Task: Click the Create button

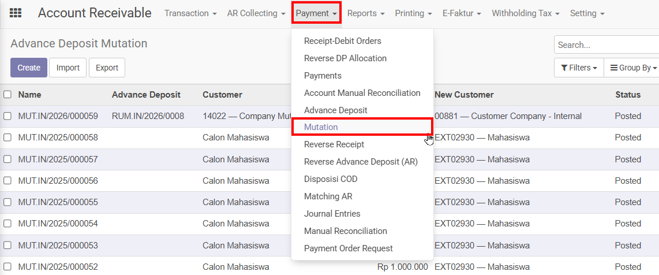Action: click(29, 68)
